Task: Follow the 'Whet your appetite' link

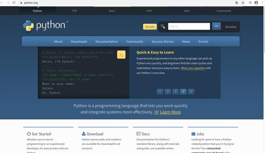Action: click(x=193, y=68)
